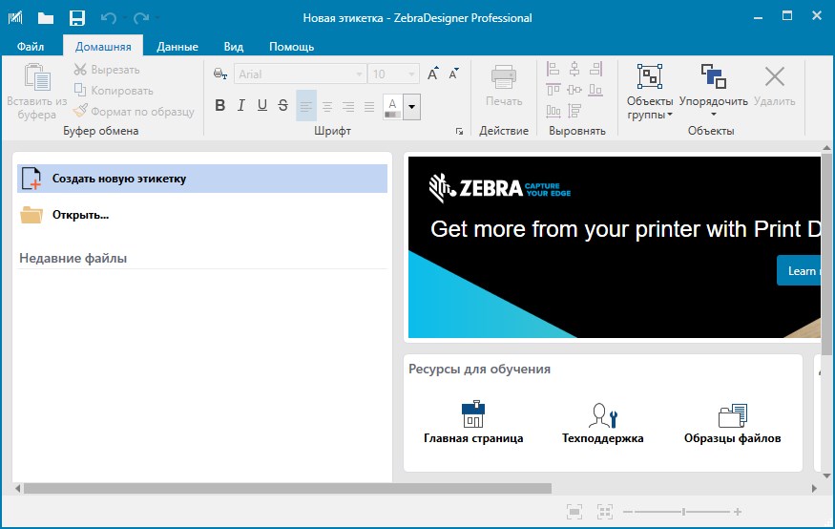Switch to the Данные tab
This screenshot has width=835, height=529.
pyautogui.click(x=177, y=47)
